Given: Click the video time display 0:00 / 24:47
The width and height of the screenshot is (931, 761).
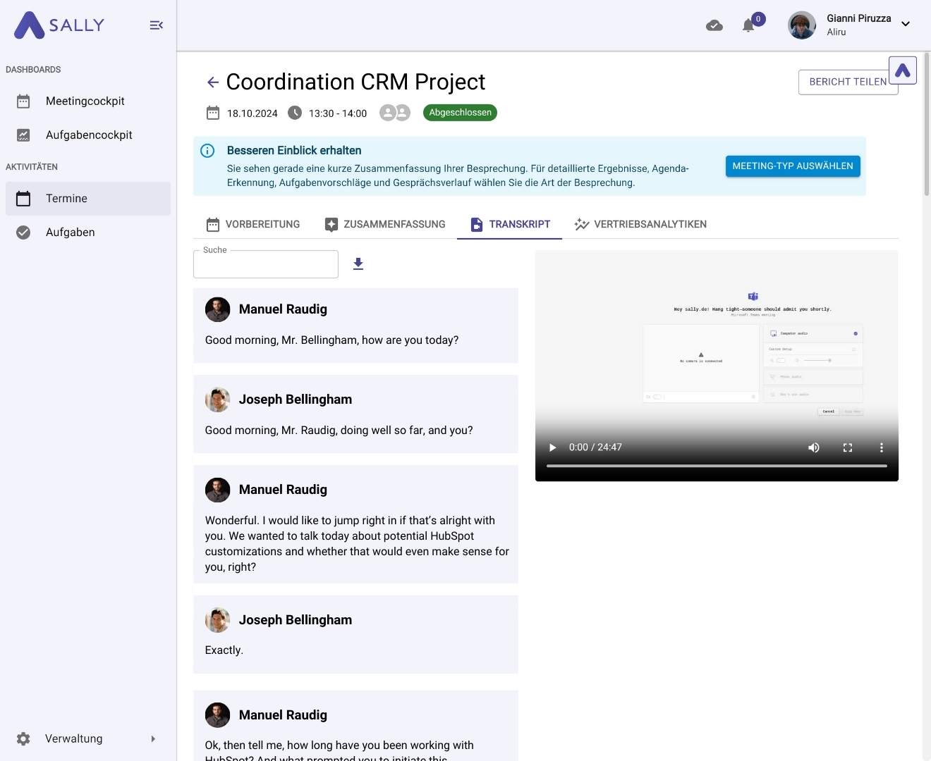Looking at the screenshot, I should 595,447.
